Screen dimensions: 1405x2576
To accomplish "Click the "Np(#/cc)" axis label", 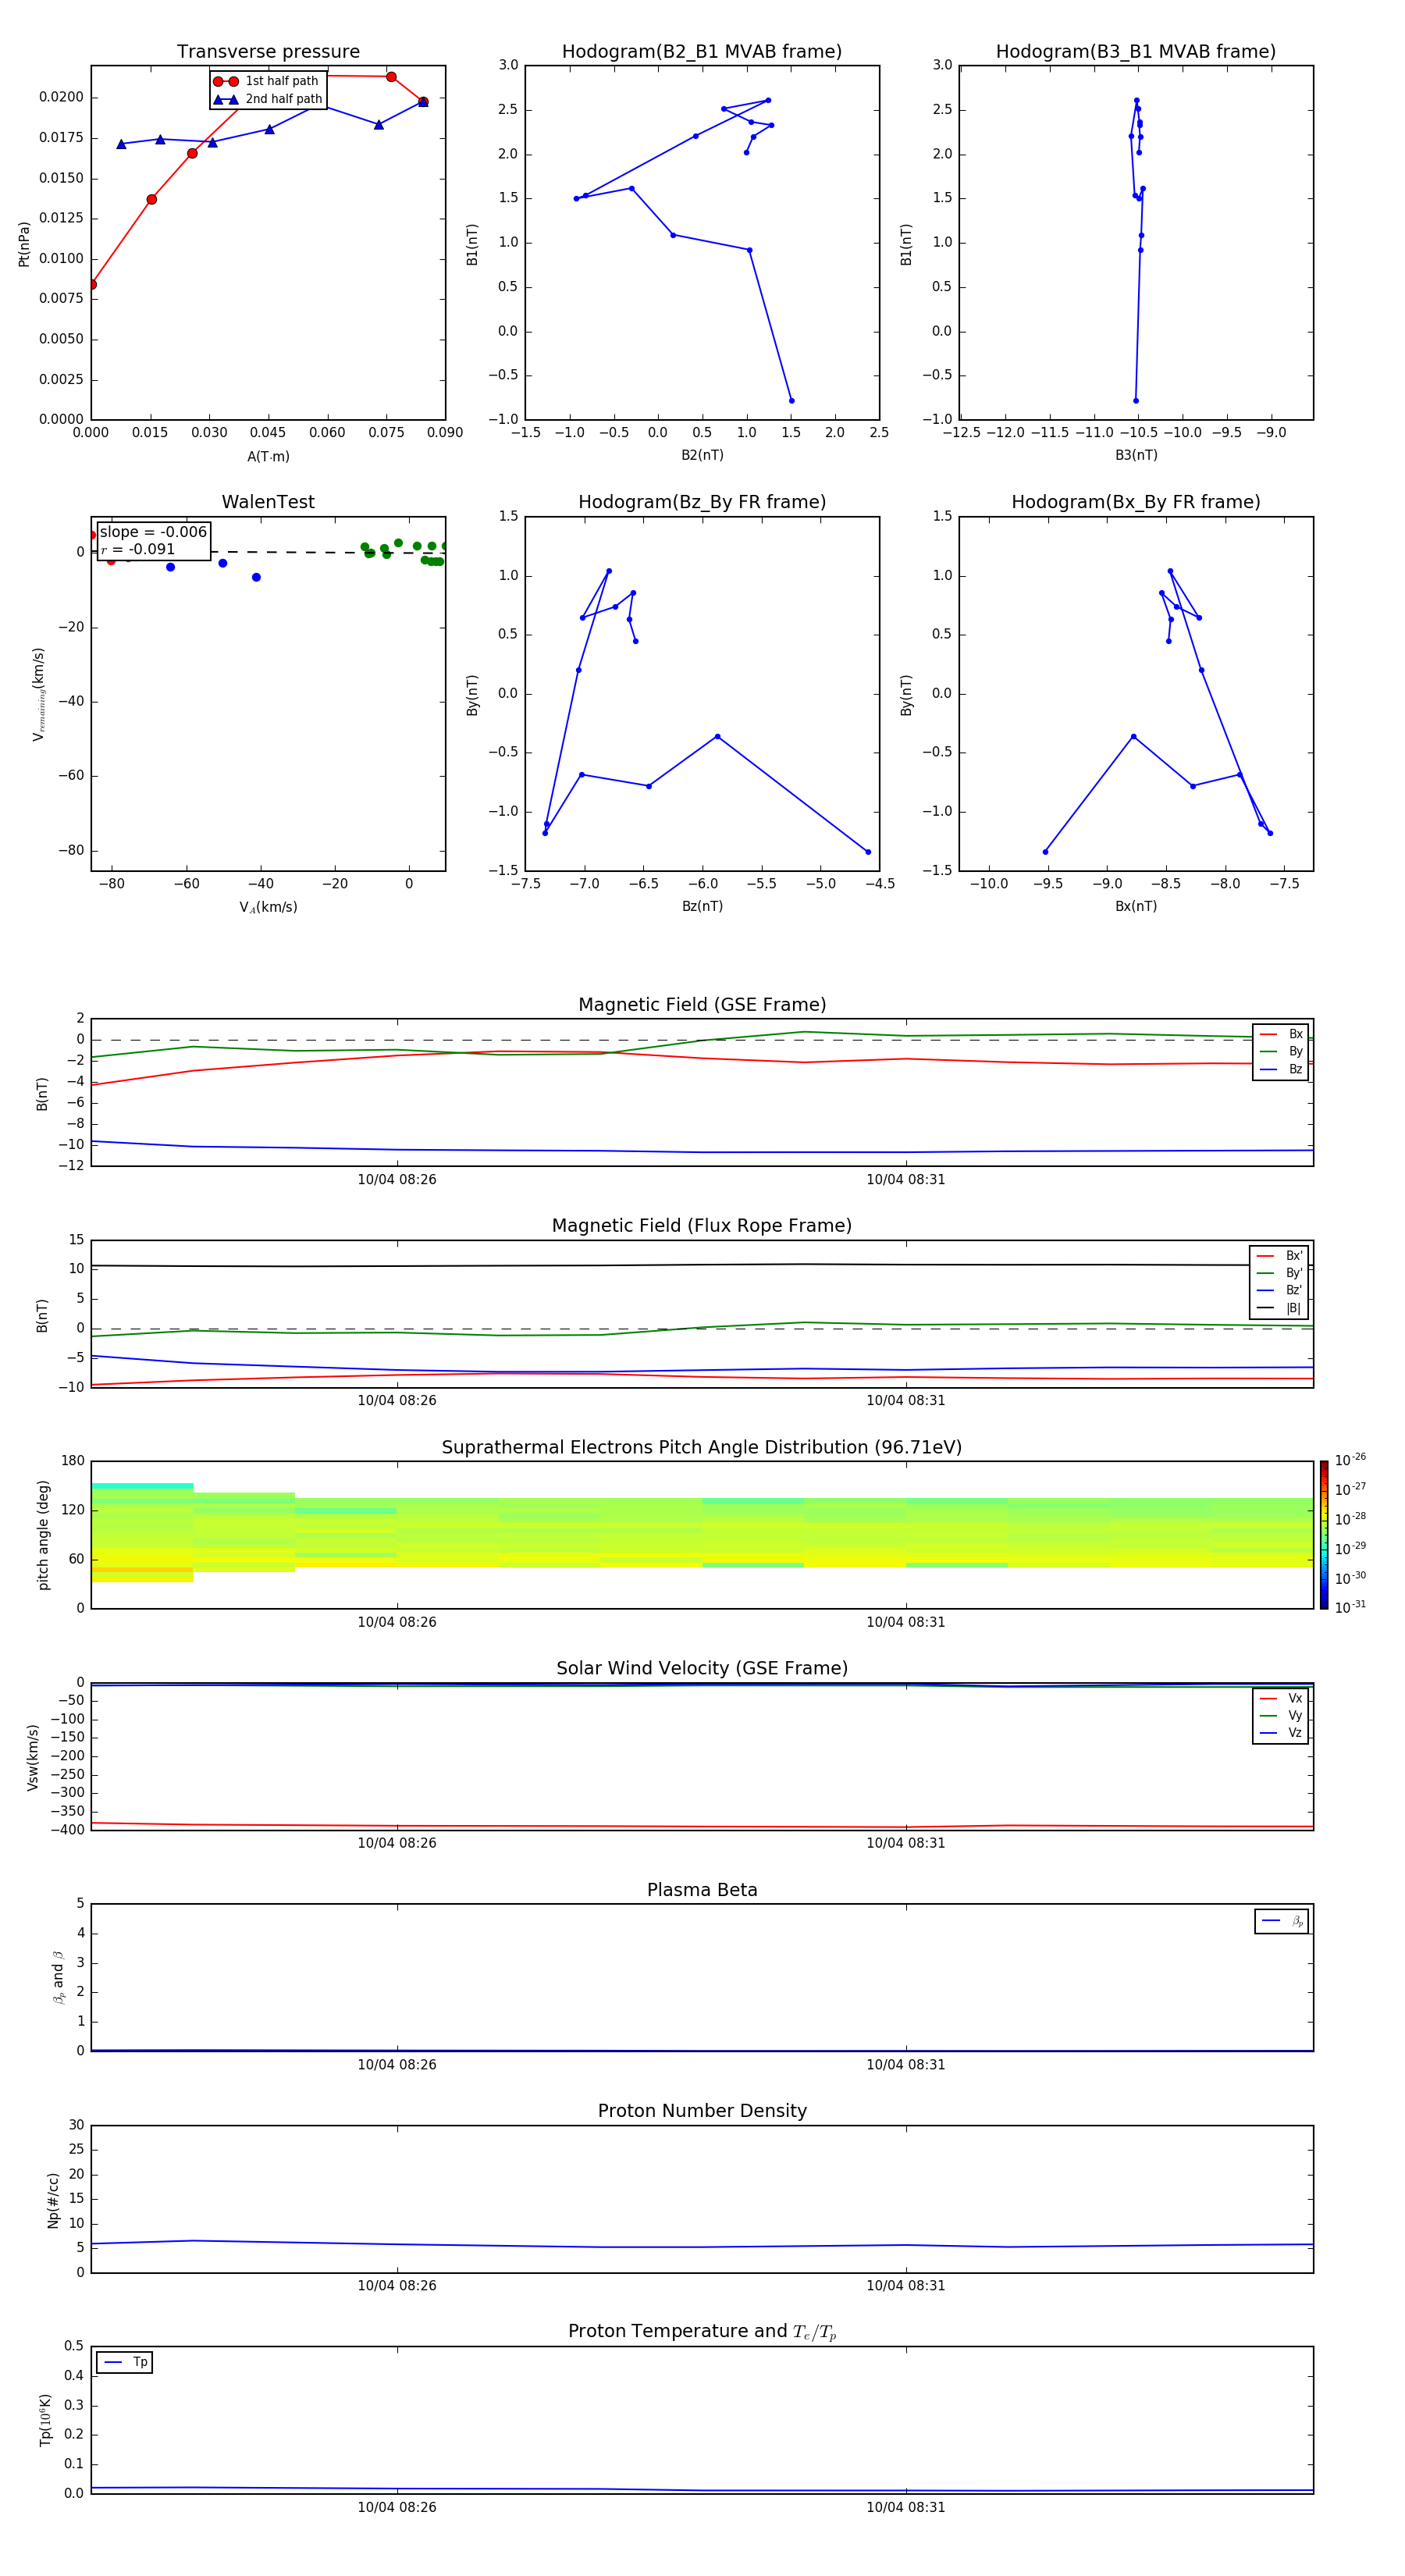I will 53,2200.
